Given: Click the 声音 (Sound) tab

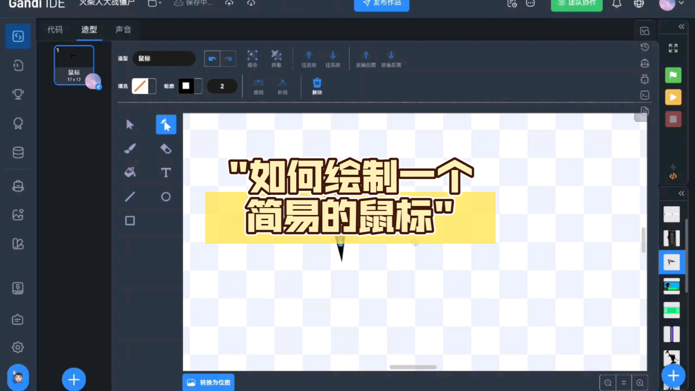Looking at the screenshot, I should point(123,30).
